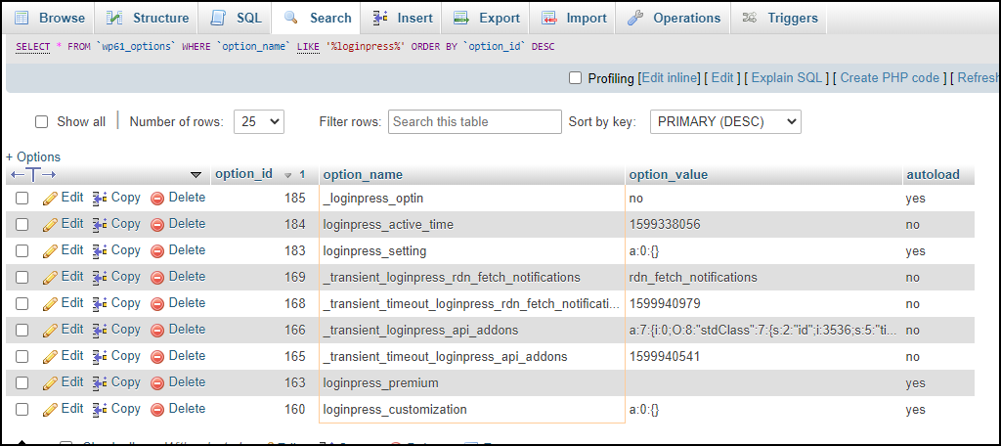Click the pencil icon for loginpress_customization
Screen dimensions: 1001x446
51,409
